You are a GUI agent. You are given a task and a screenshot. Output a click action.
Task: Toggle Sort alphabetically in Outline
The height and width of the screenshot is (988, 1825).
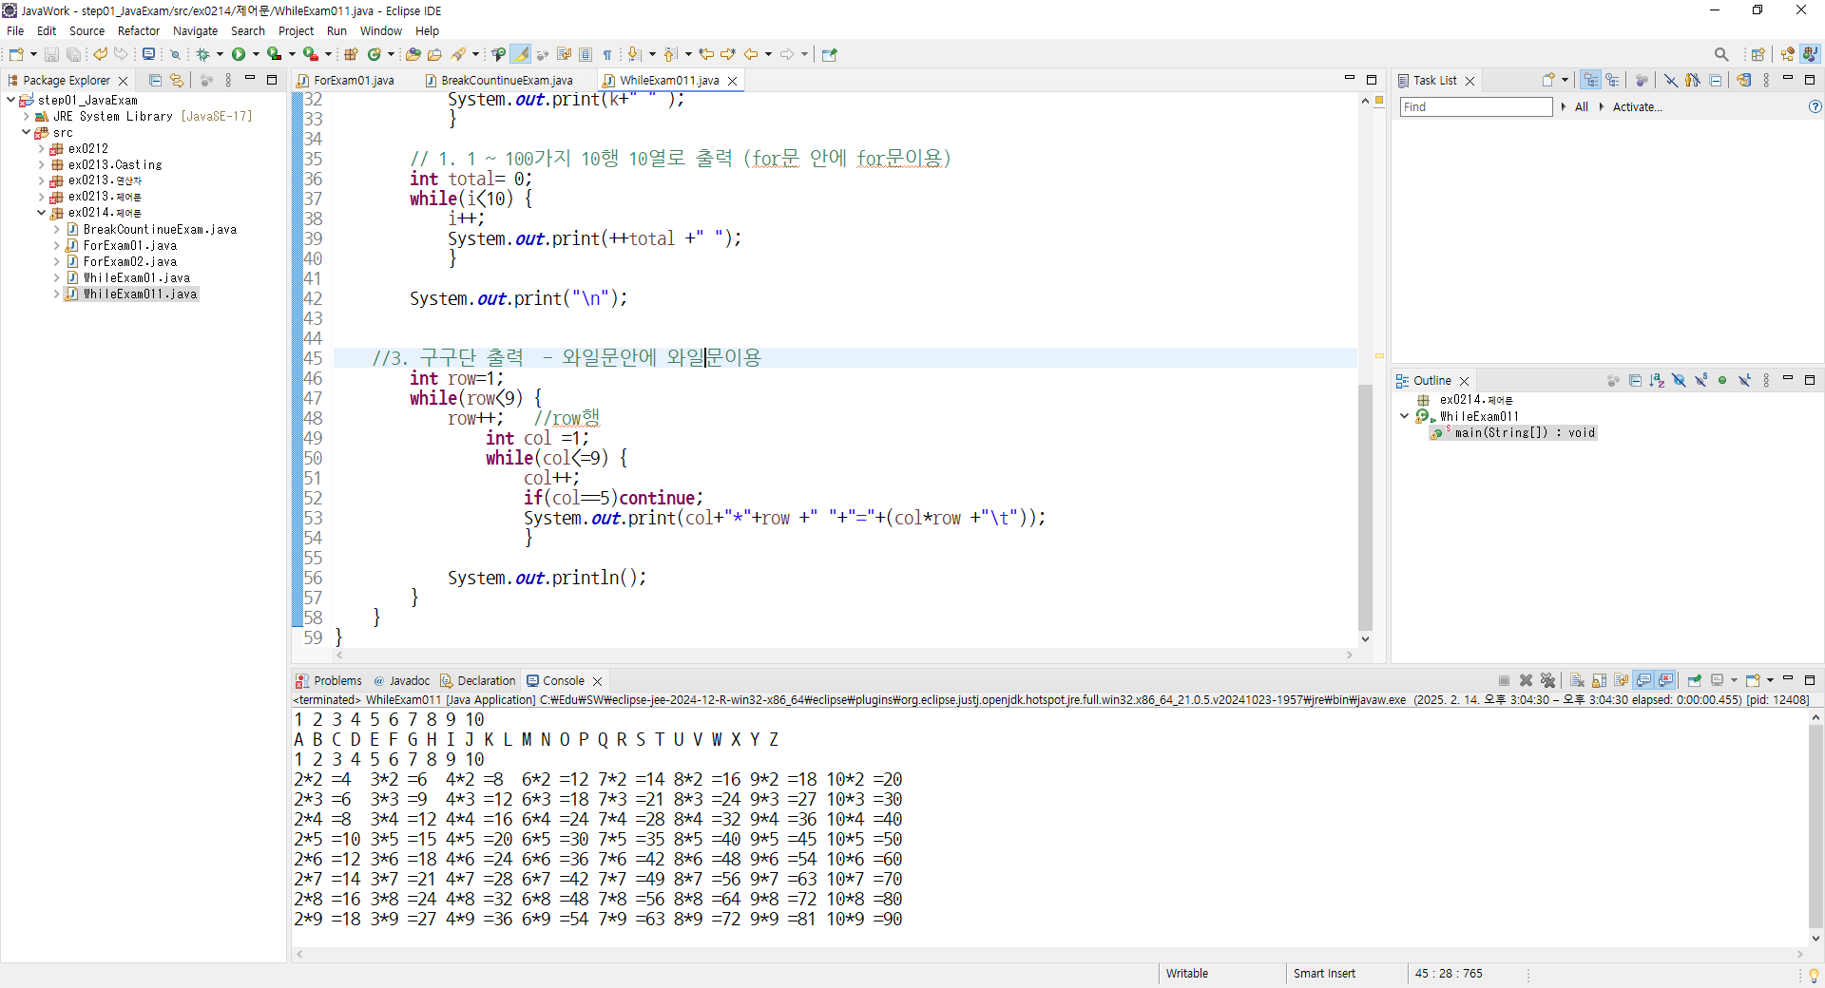click(1657, 381)
